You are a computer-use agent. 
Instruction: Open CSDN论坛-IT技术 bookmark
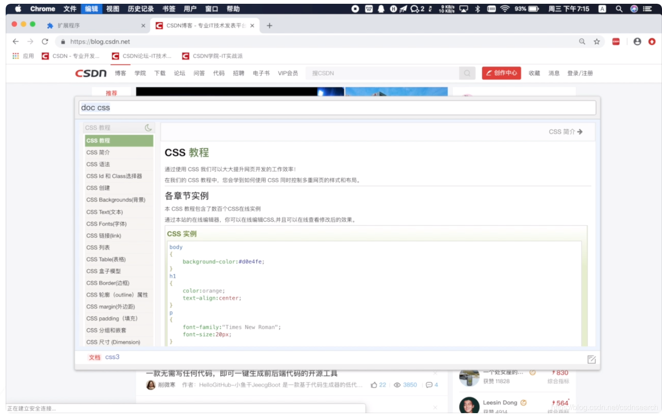(142, 56)
